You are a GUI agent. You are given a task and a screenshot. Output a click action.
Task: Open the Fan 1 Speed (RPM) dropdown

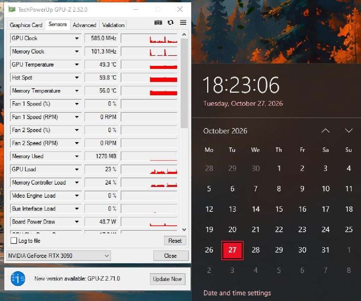(x=77, y=117)
